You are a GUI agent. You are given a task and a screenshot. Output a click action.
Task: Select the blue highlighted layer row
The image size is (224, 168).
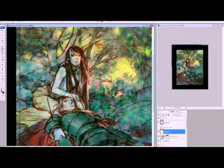(x=172, y=132)
